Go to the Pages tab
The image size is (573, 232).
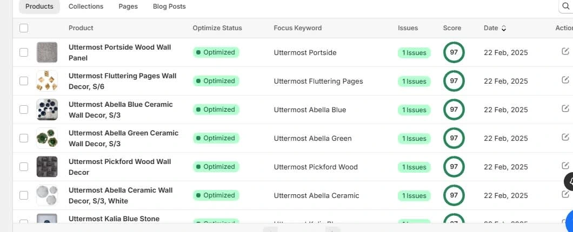tap(128, 6)
